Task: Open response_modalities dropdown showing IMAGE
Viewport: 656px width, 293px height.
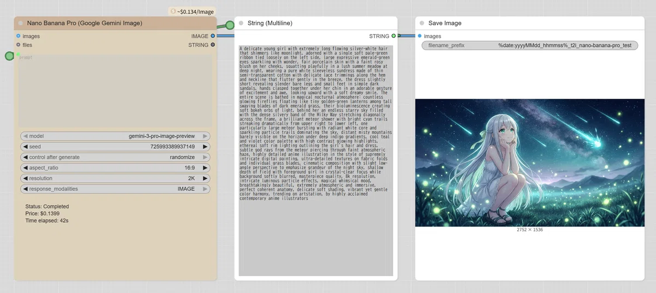Action: click(115, 189)
